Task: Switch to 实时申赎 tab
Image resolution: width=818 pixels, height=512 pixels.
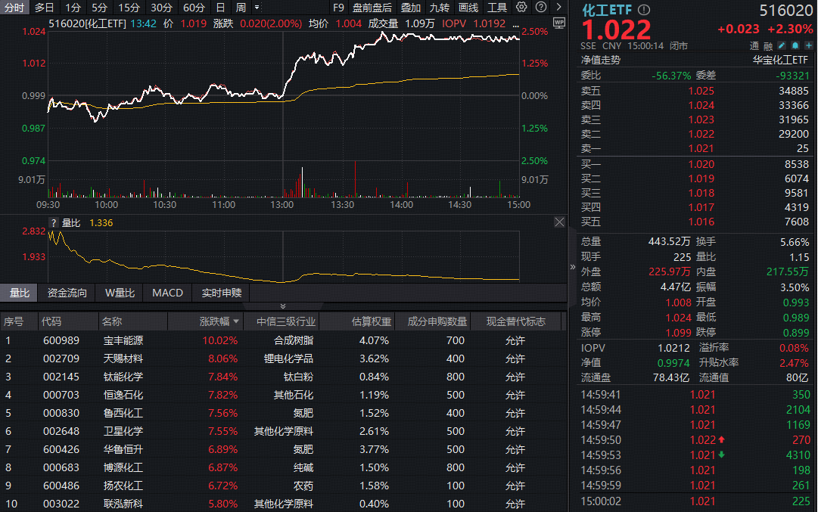Action: 222,293
